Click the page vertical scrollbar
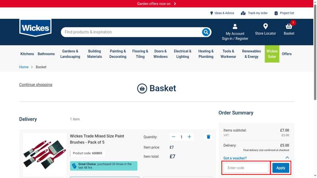 pos(315,52)
